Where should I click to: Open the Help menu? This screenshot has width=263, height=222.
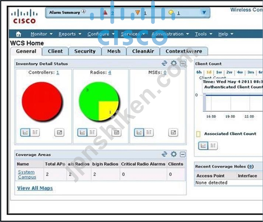(x=226, y=34)
